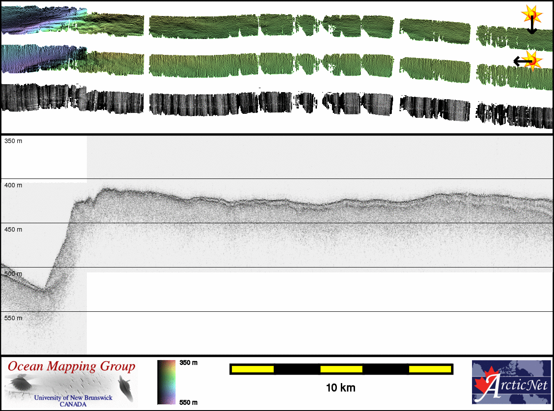554x411 pixels.
Task: Click the middle yellow scale bar segment
Action: tap(341, 369)
